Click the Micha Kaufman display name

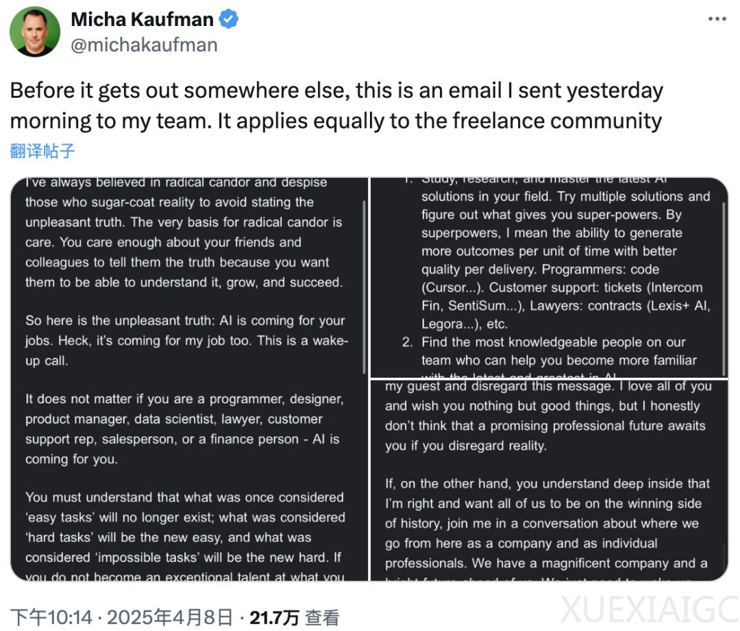click(142, 20)
